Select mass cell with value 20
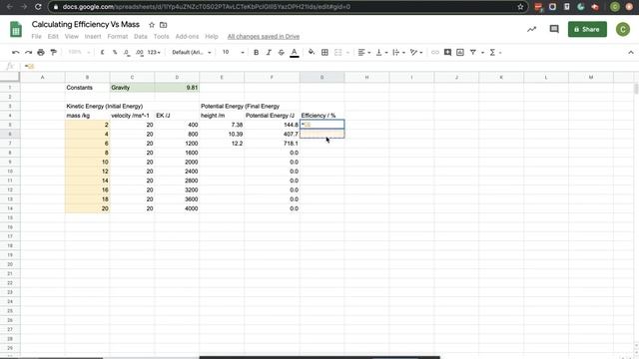Viewport: 639px width, 359px height. pos(87,208)
